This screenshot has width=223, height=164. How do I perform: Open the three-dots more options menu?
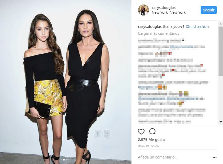pos(215,157)
